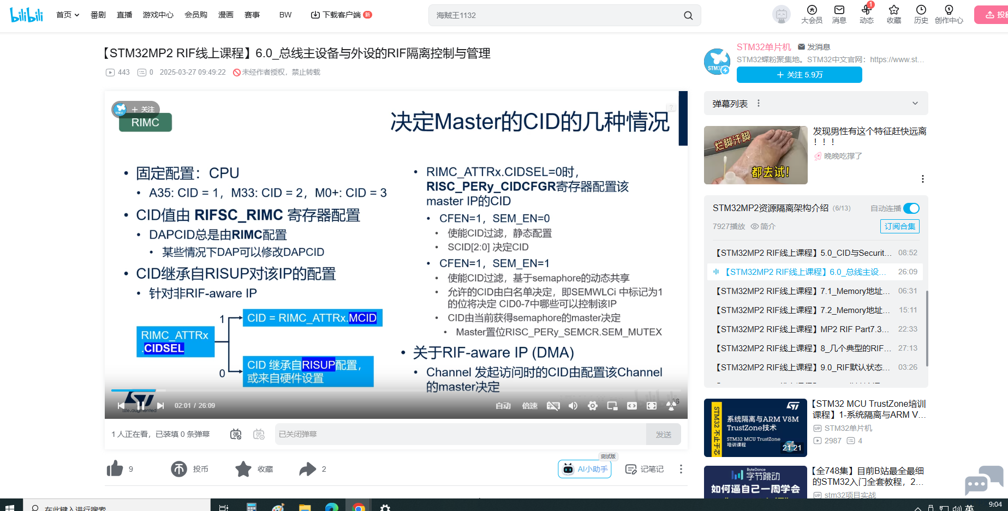Click the thumbs-up like icon
The width and height of the screenshot is (1008, 511).
(x=115, y=469)
